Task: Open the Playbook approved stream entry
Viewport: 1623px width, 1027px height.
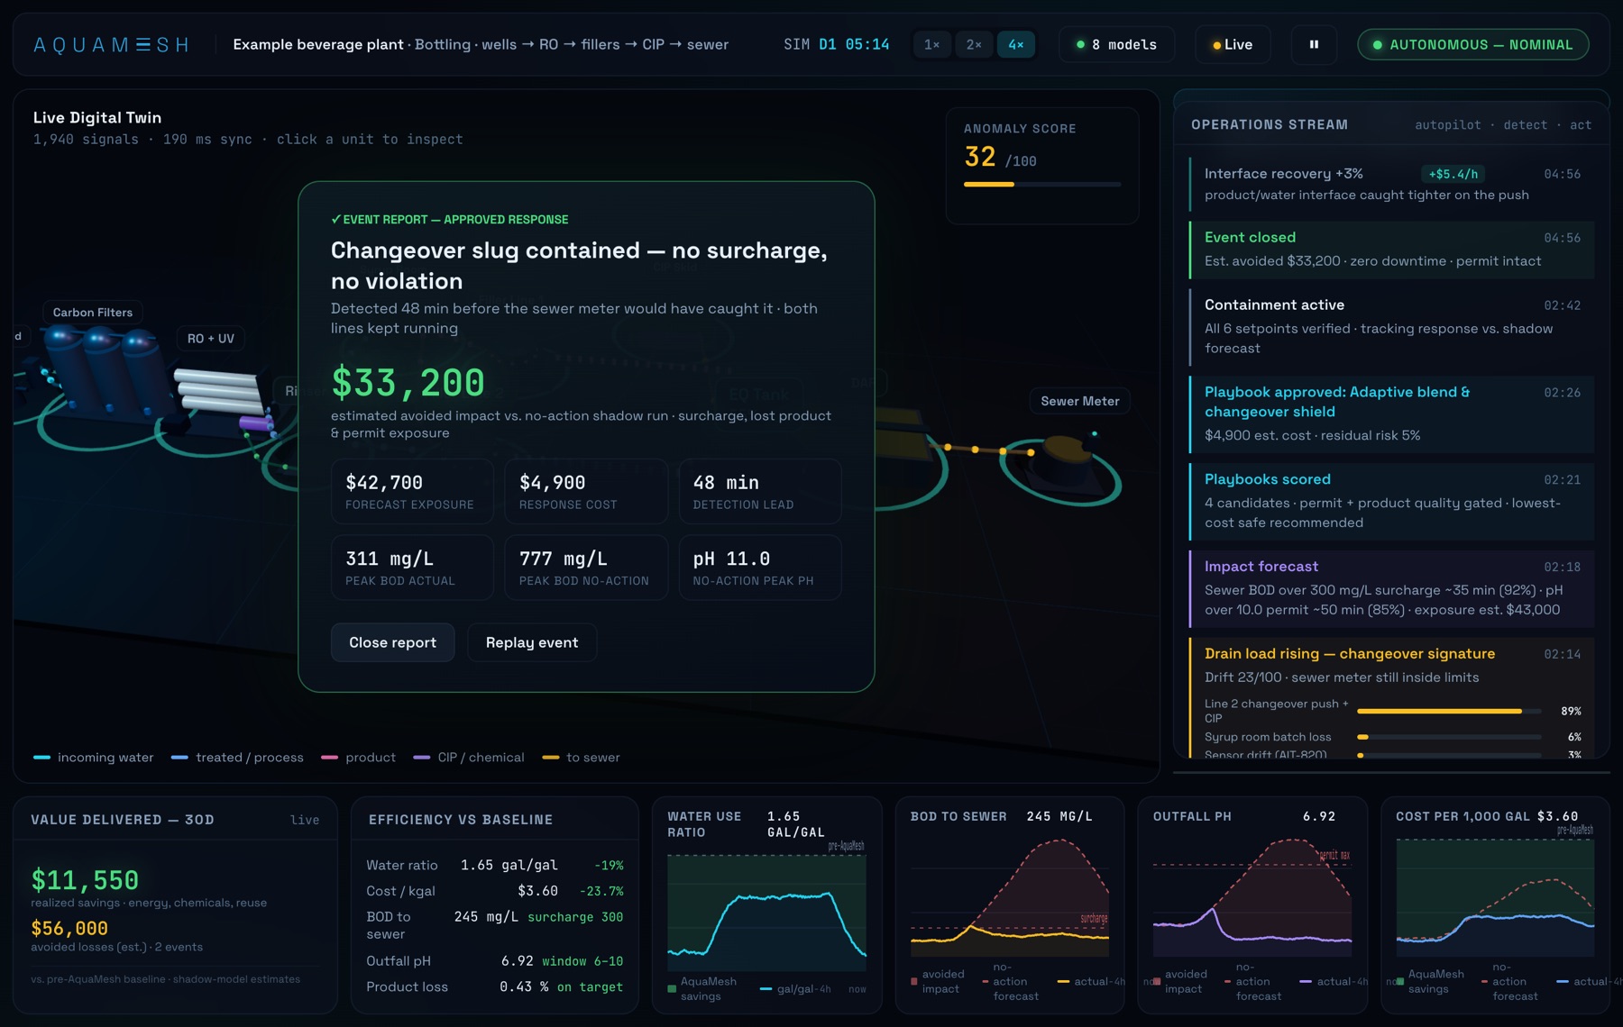Action: (x=1391, y=414)
